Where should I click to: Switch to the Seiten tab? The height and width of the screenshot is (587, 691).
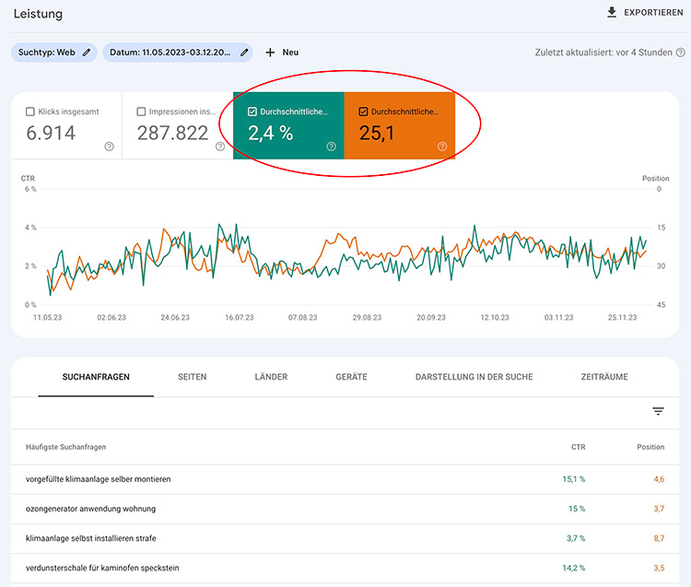pos(193,377)
